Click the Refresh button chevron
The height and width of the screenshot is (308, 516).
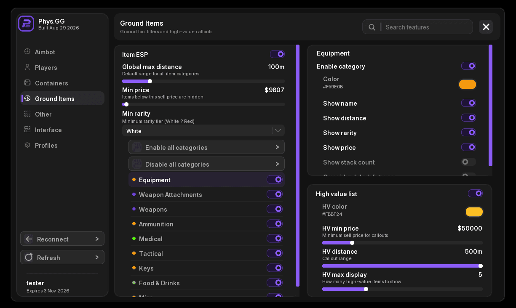click(x=97, y=257)
